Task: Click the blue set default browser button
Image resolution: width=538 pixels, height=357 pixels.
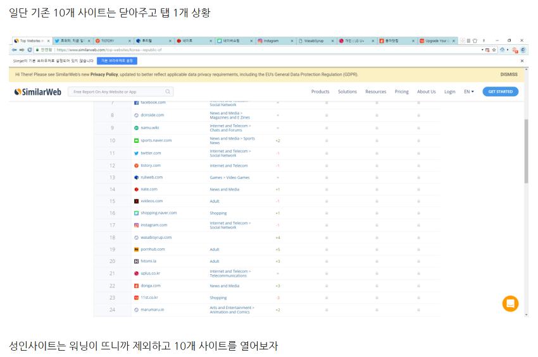Action: click(116, 61)
